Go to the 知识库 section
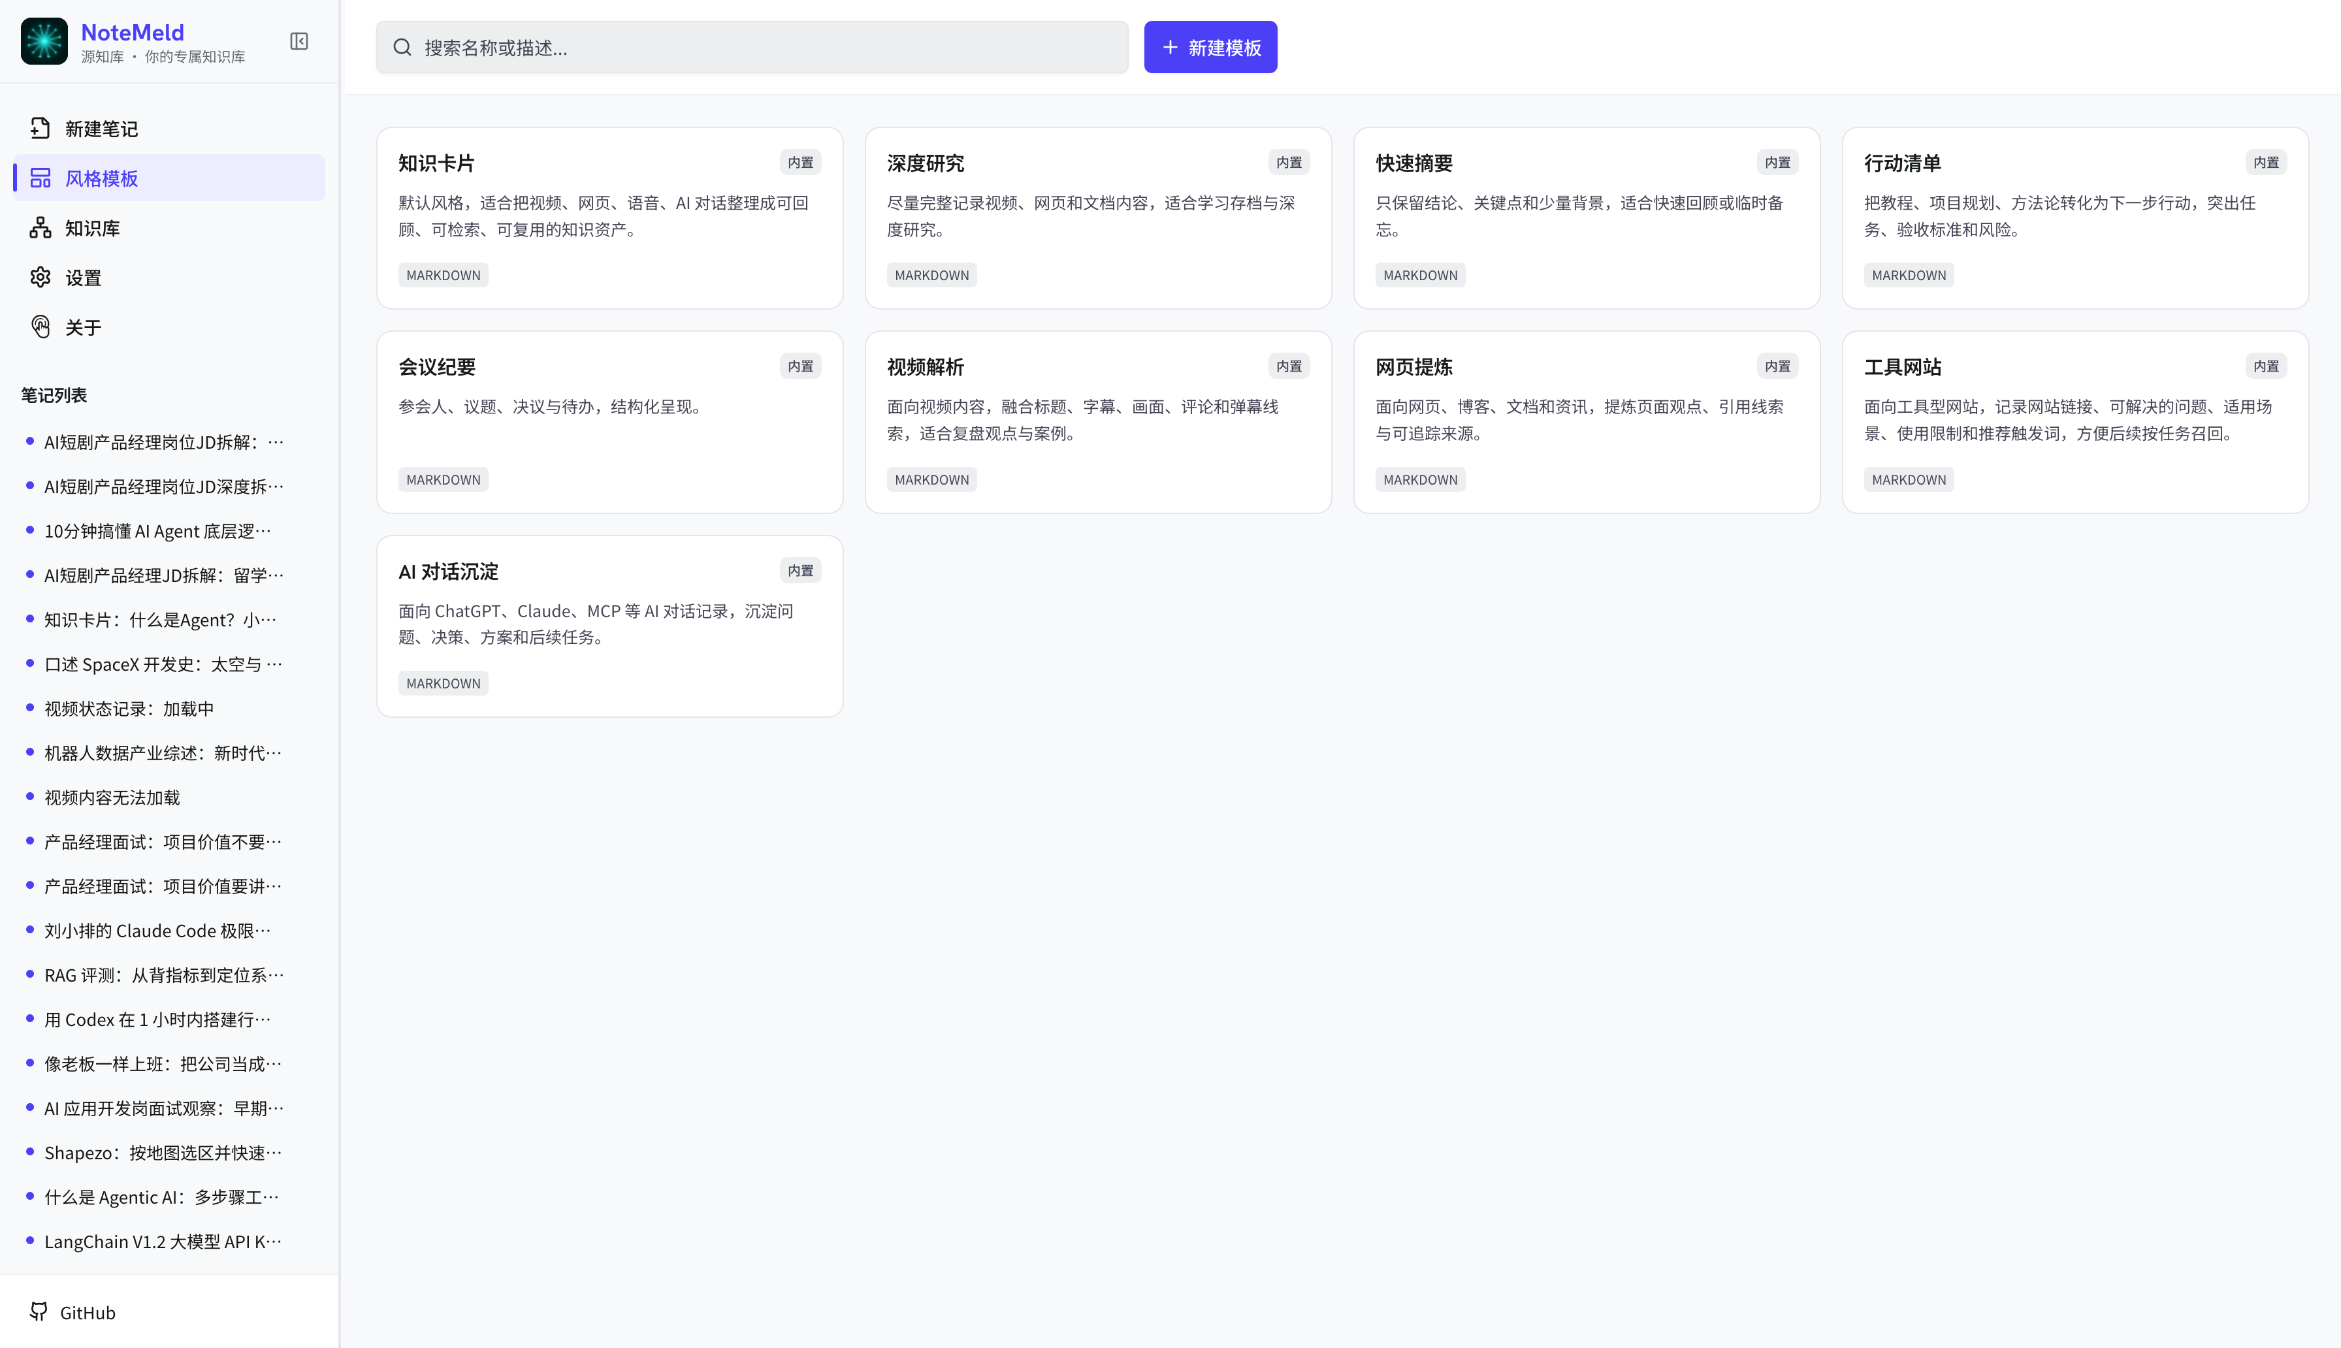Screen dimensions: 2341x1348 (169, 228)
